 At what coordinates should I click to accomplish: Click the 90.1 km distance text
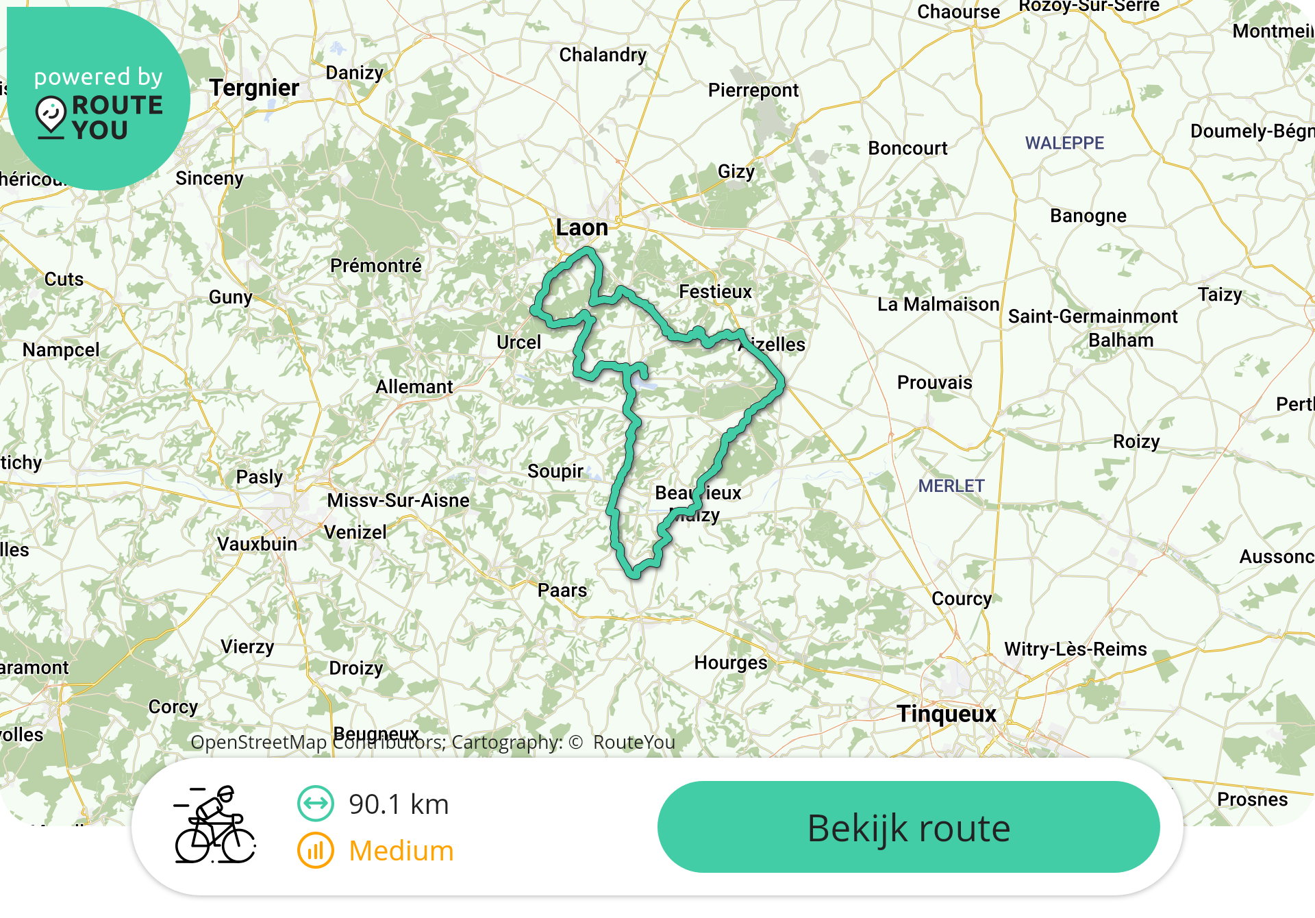(x=399, y=804)
